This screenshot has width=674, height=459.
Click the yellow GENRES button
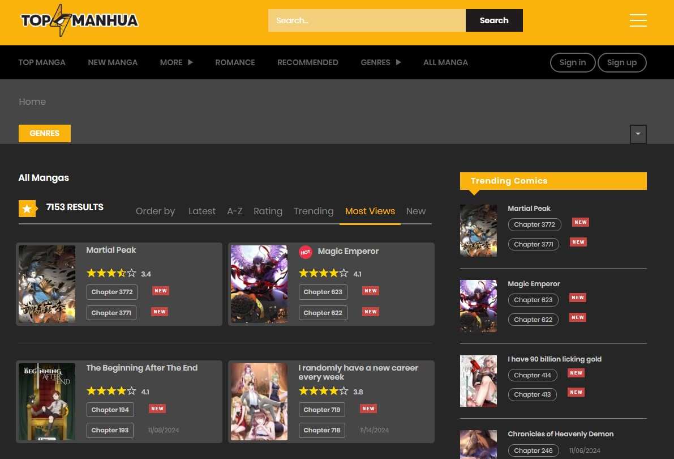[x=45, y=134]
